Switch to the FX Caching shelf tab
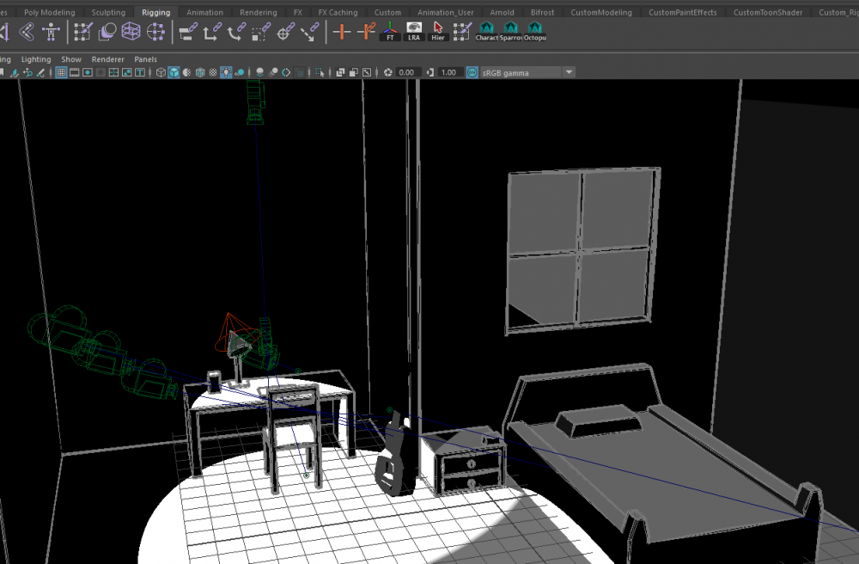The height and width of the screenshot is (564, 859). click(338, 12)
